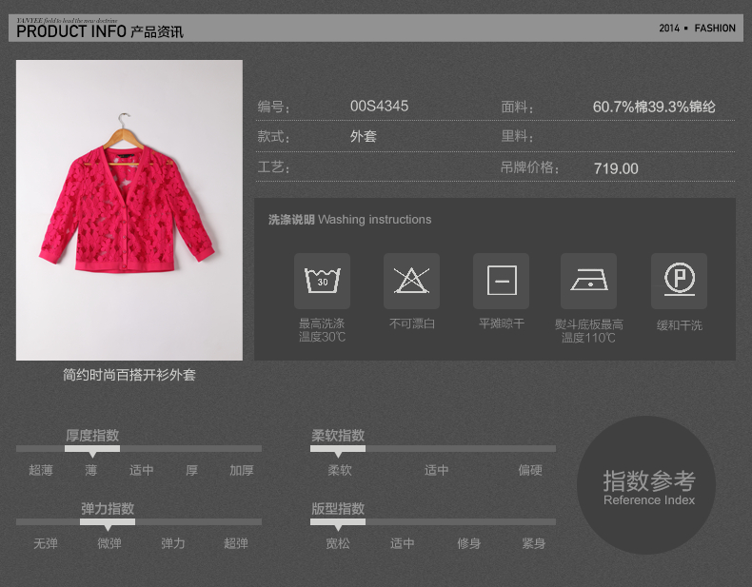This screenshot has height=587, width=752.
Task: Click the style value 外套
Action: (x=363, y=137)
